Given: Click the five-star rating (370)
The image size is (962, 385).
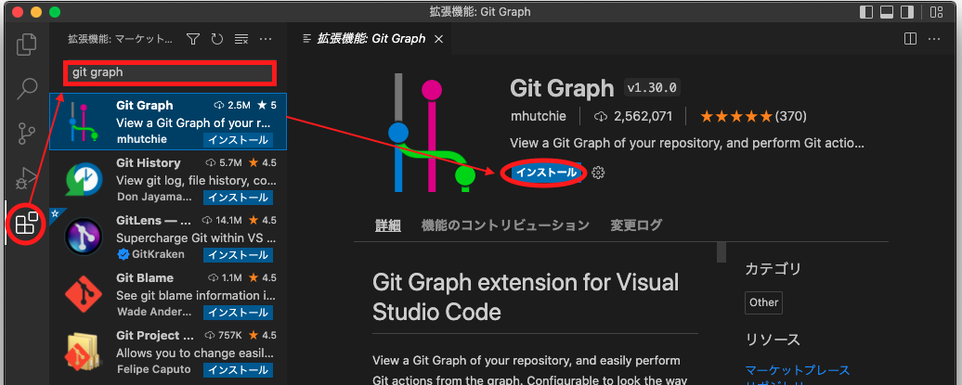Looking at the screenshot, I should [753, 116].
